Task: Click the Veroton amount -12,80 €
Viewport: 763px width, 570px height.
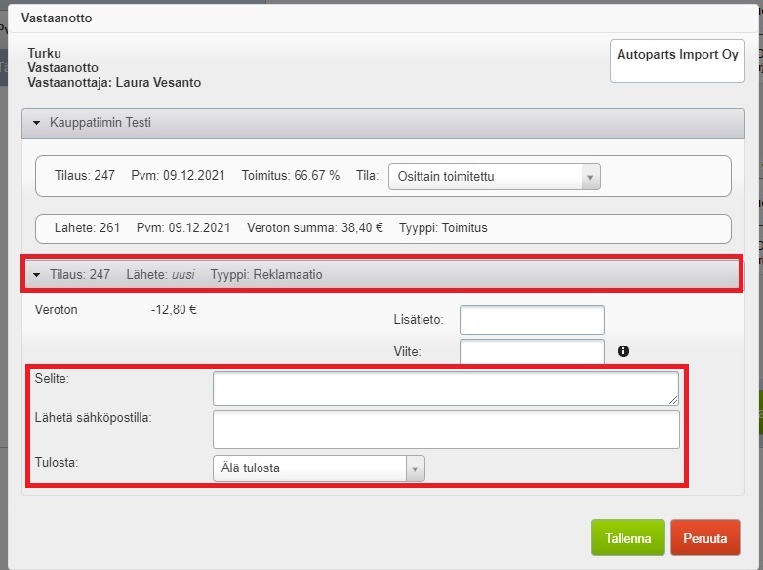Action: point(174,310)
